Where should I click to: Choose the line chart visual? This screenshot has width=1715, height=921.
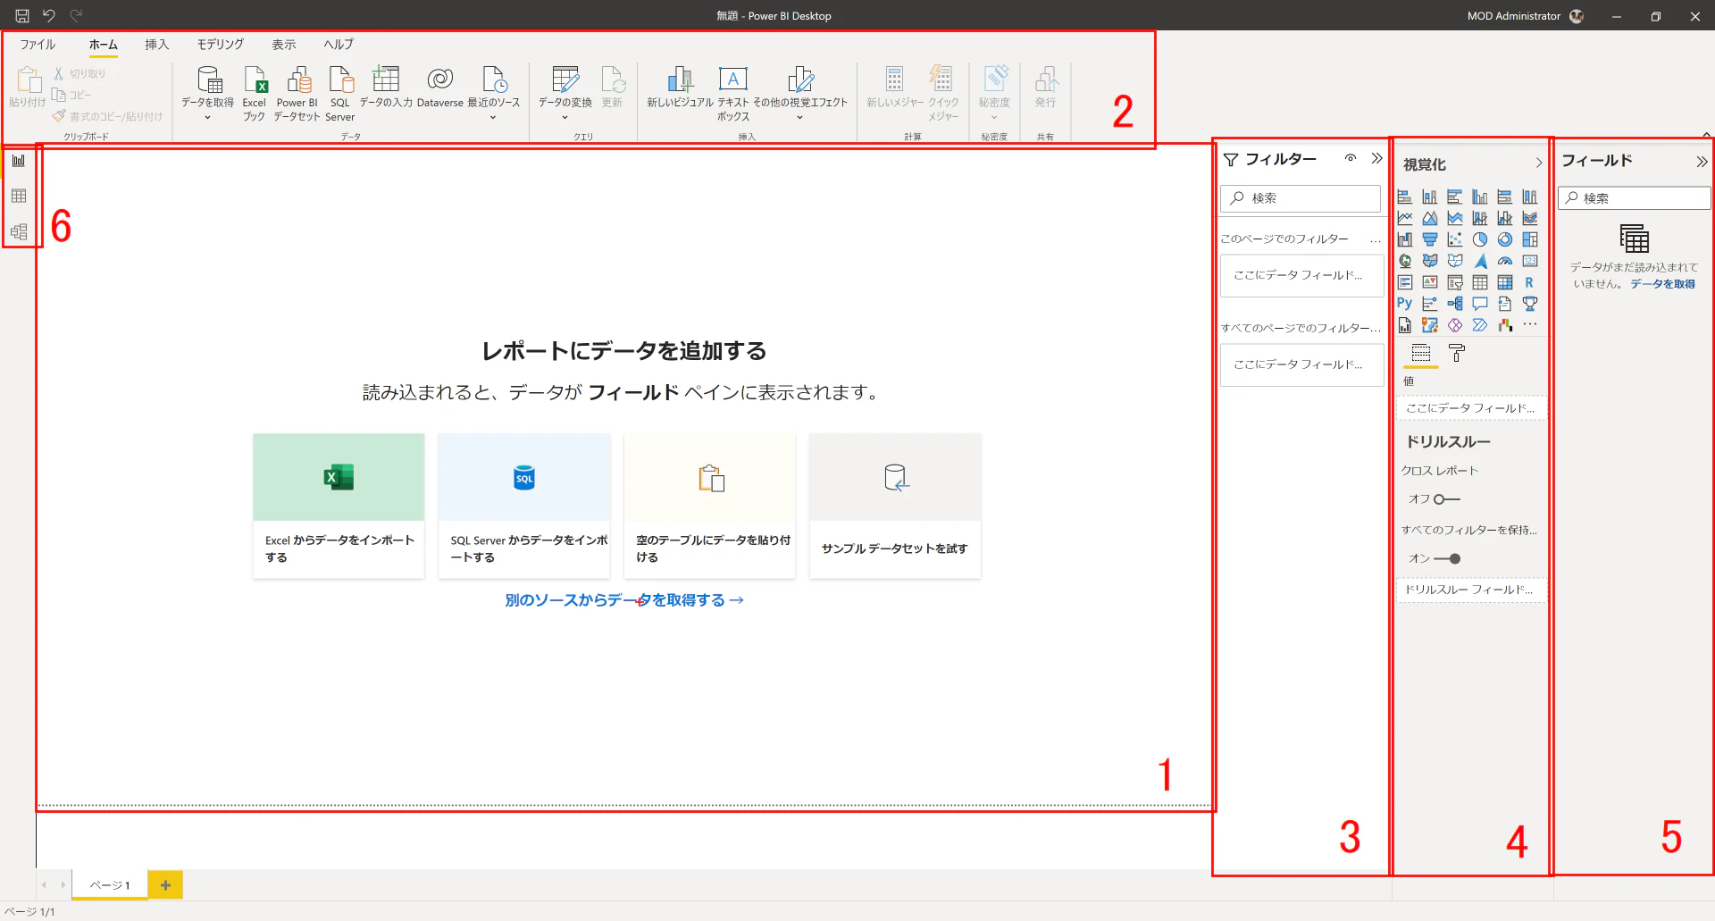1405,218
